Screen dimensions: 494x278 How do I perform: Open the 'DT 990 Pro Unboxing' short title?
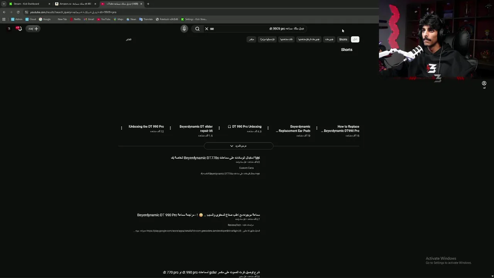245,127
